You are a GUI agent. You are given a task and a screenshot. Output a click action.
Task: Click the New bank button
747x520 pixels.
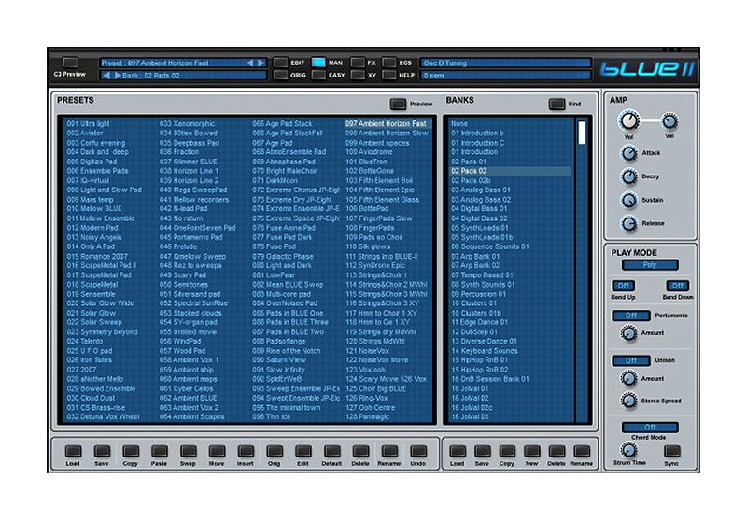click(530, 451)
